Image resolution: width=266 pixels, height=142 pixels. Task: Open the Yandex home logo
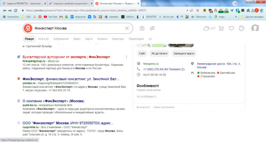[x=28, y=28]
